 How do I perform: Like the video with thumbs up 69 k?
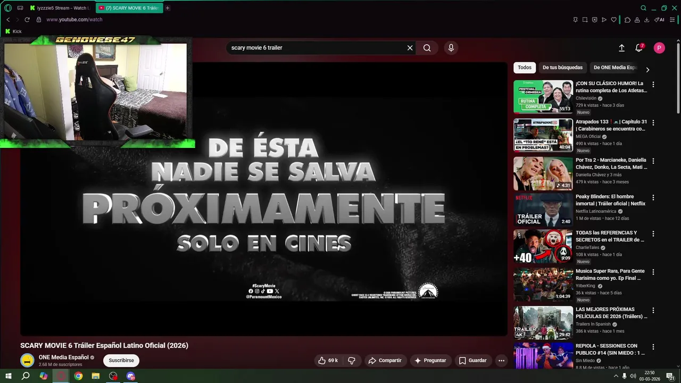click(328, 360)
